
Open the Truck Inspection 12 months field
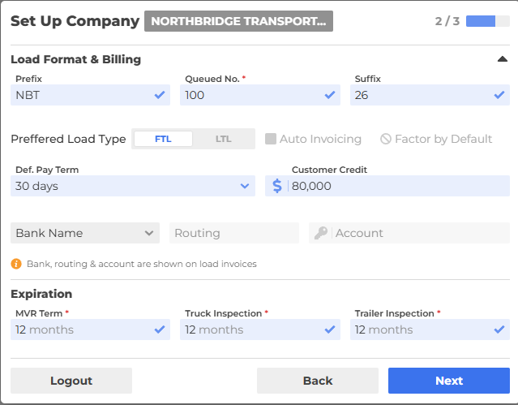[260, 330]
